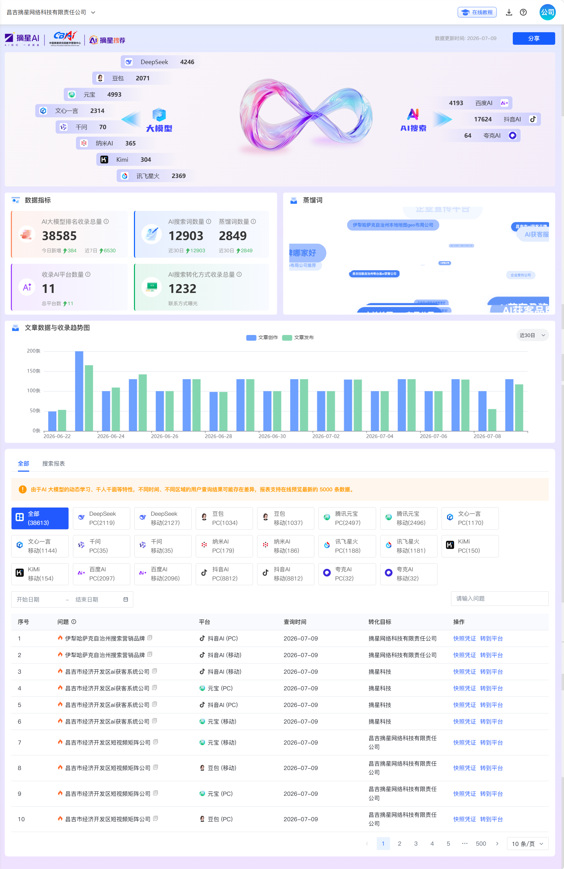This screenshot has width=564, height=869.
Task: Filter by DeepSeek PC(2119)
Action: click(x=101, y=518)
